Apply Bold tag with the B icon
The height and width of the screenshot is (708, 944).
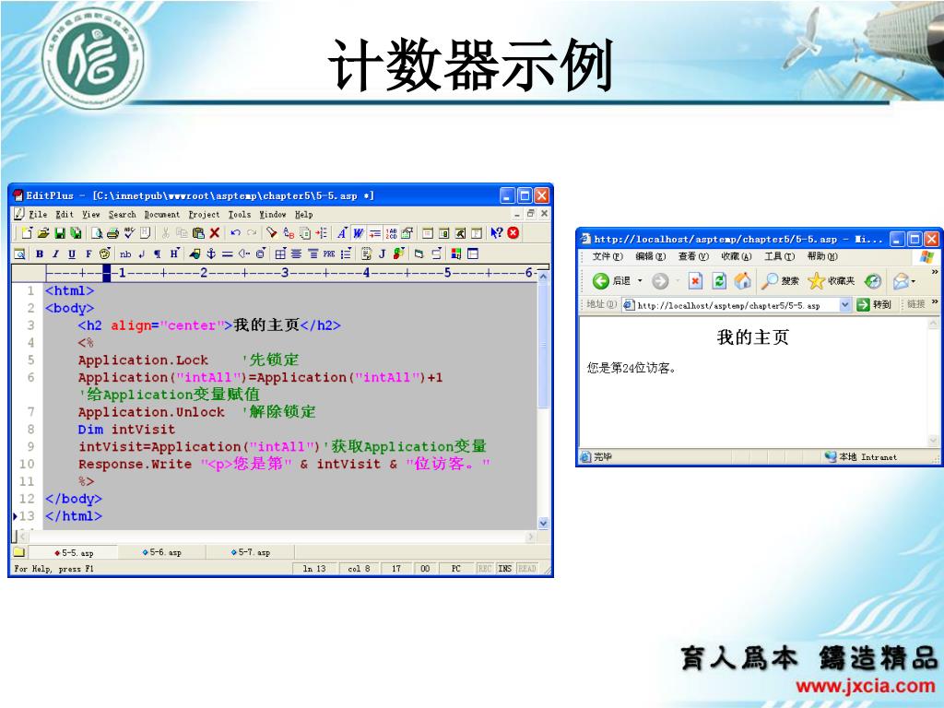point(40,254)
